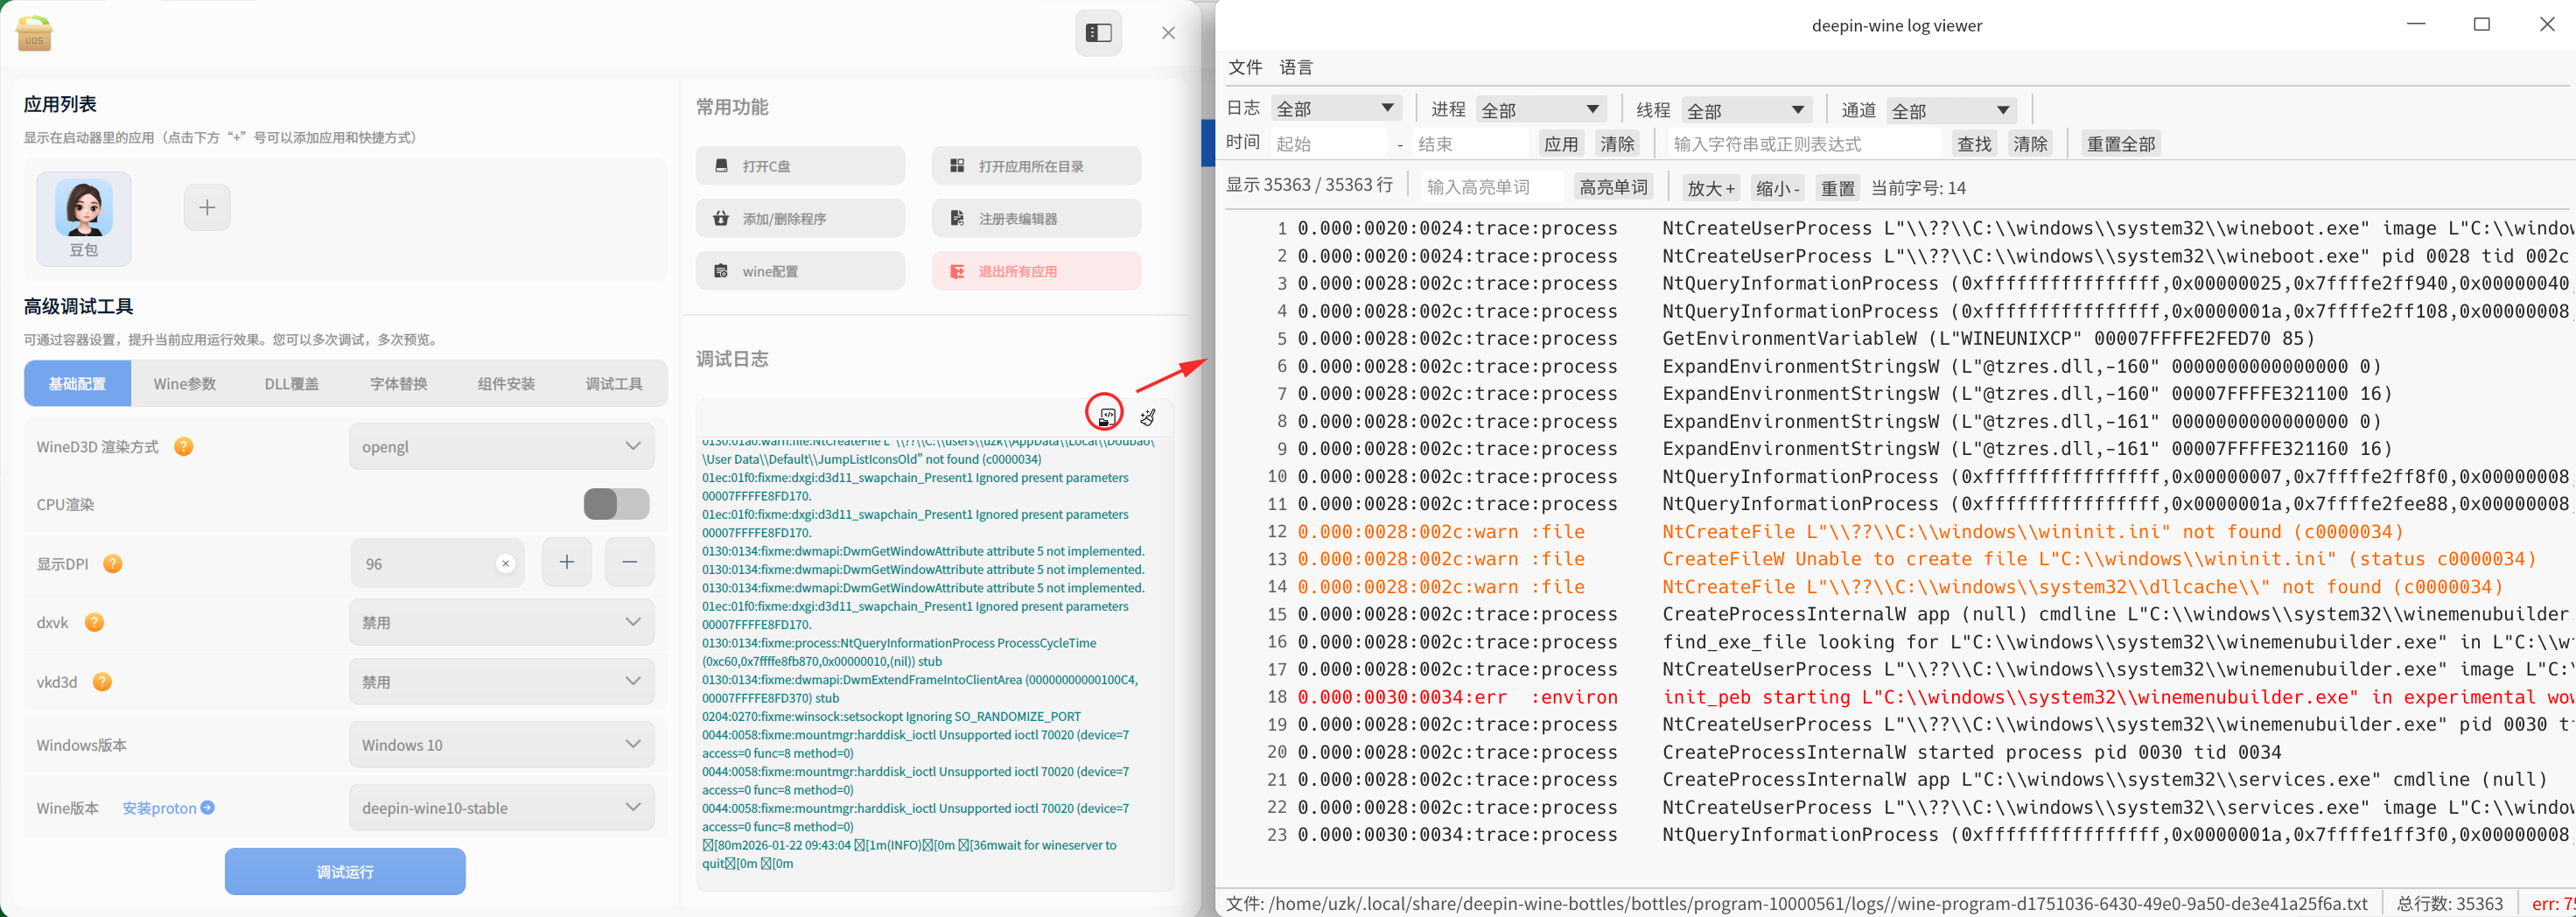This screenshot has height=917, width=2576.
Task: Start 调试运行 button
Action: click(345, 872)
